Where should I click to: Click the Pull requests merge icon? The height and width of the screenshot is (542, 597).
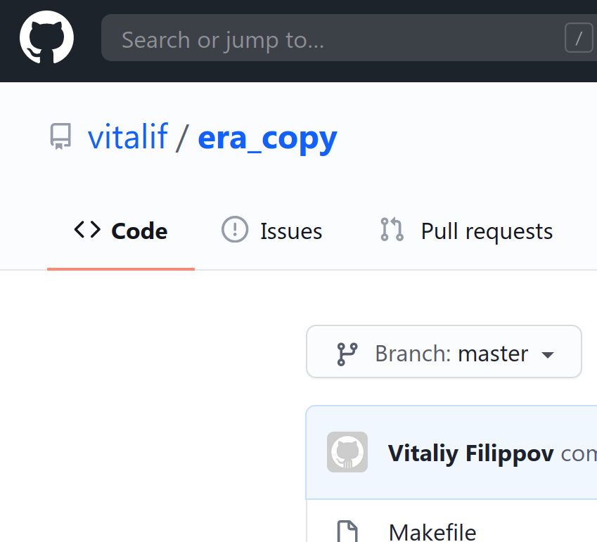point(392,229)
